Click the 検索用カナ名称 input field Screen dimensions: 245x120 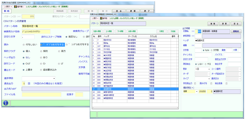point(36,31)
